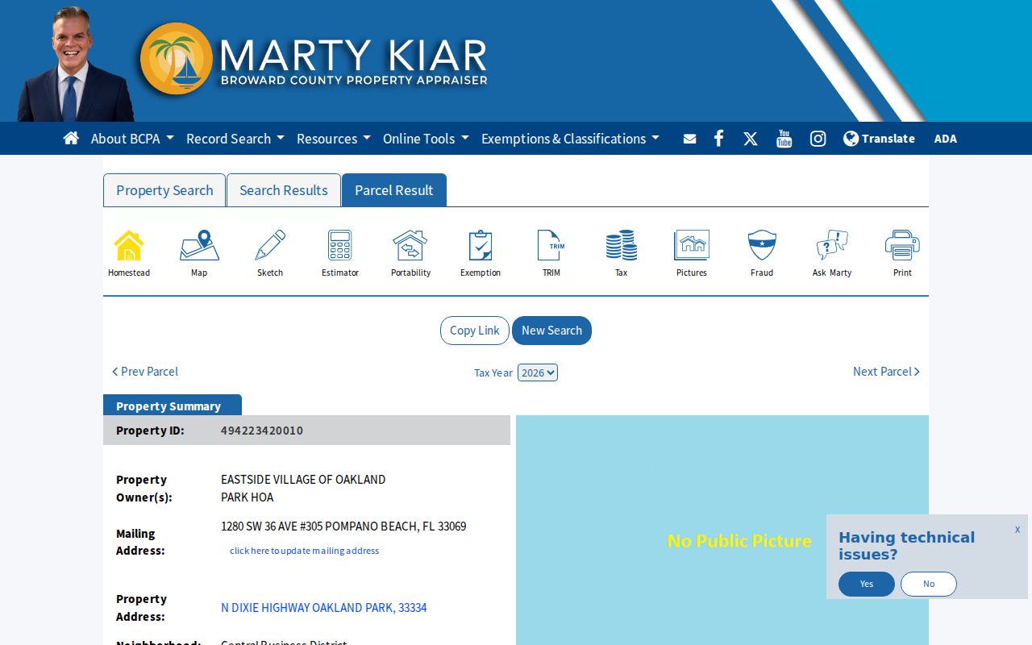The image size is (1032, 645).
Task: Open the Sketch pencil icon
Action: [270, 246]
